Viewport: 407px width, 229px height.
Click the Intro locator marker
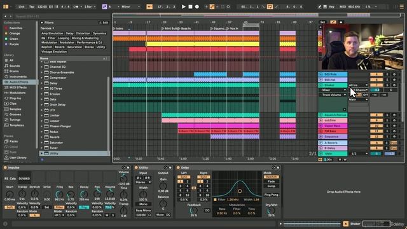click(x=118, y=29)
